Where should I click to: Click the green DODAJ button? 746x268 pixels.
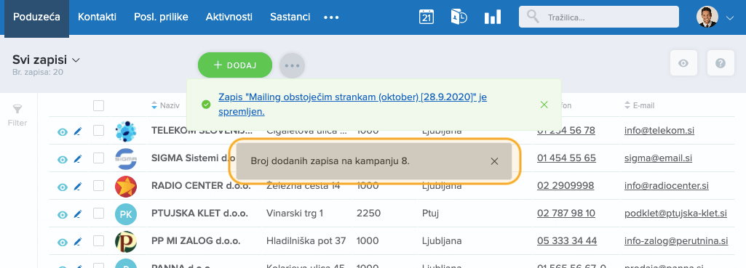pos(235,65)
